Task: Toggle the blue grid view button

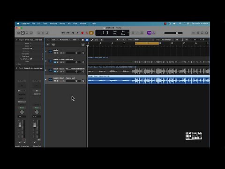Action: (87, 40)
